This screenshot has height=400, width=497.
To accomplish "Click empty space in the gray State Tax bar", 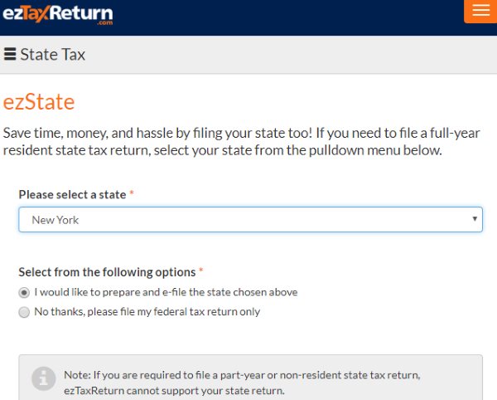I will click(290, 55).
